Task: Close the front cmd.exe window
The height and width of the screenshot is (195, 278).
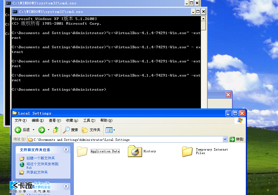Action: 204,12
